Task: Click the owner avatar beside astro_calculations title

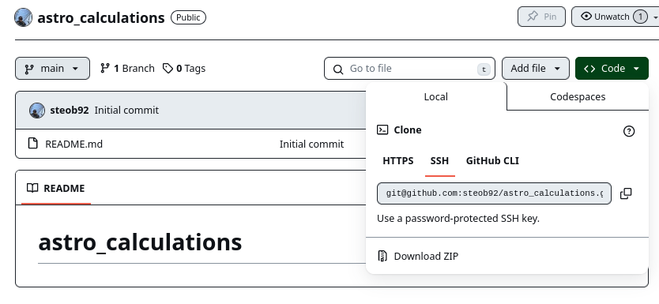Action: pos(23,17)
